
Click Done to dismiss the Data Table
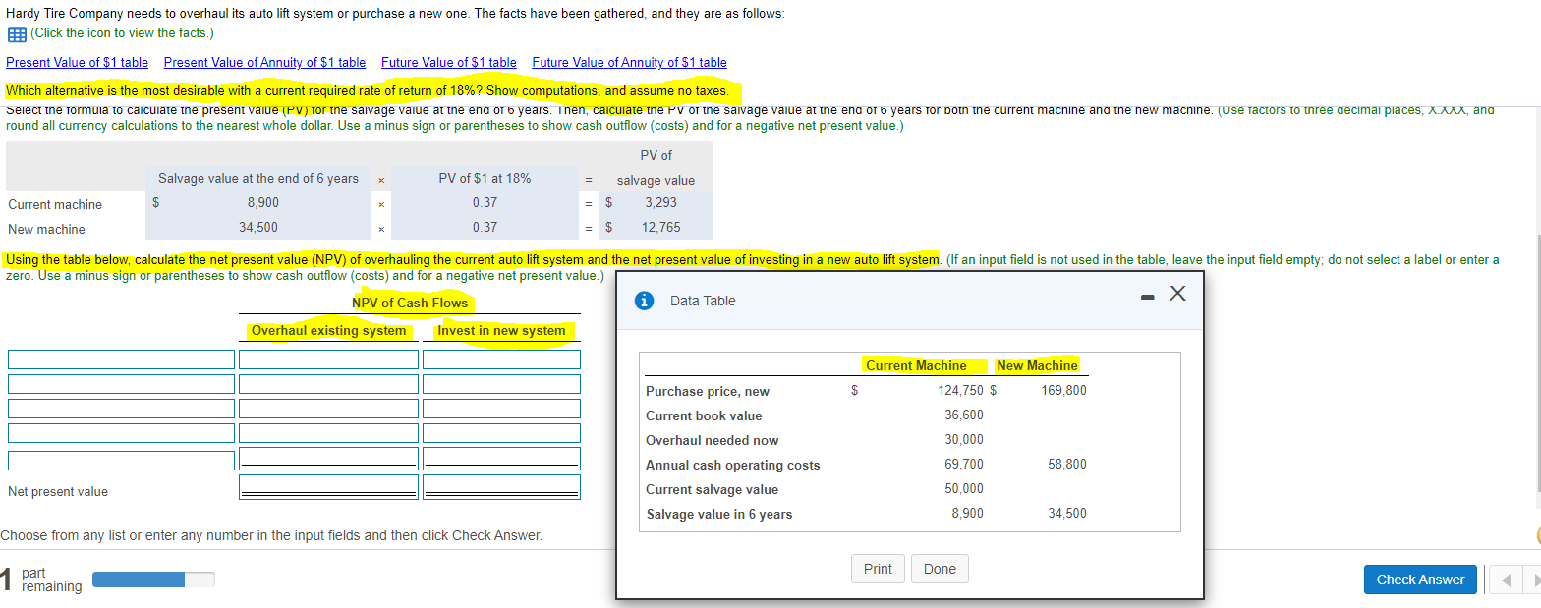coord(940,569)
